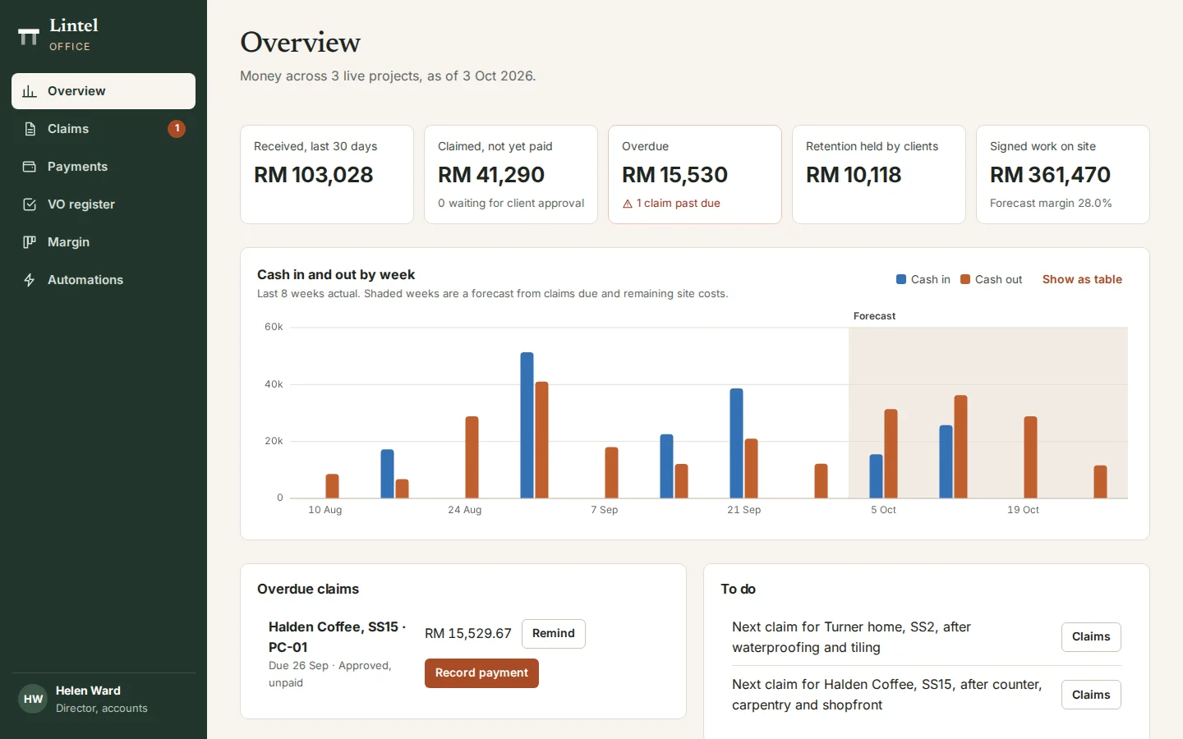The image size is (1183, 739).
Task: Click the "5 Oct" axis label
Action: (884, 510)
